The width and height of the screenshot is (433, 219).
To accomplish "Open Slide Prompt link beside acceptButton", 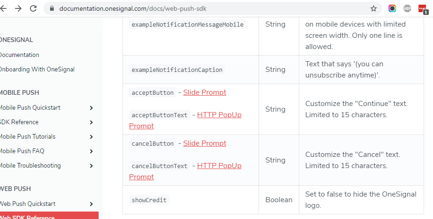I will (205, 92).
